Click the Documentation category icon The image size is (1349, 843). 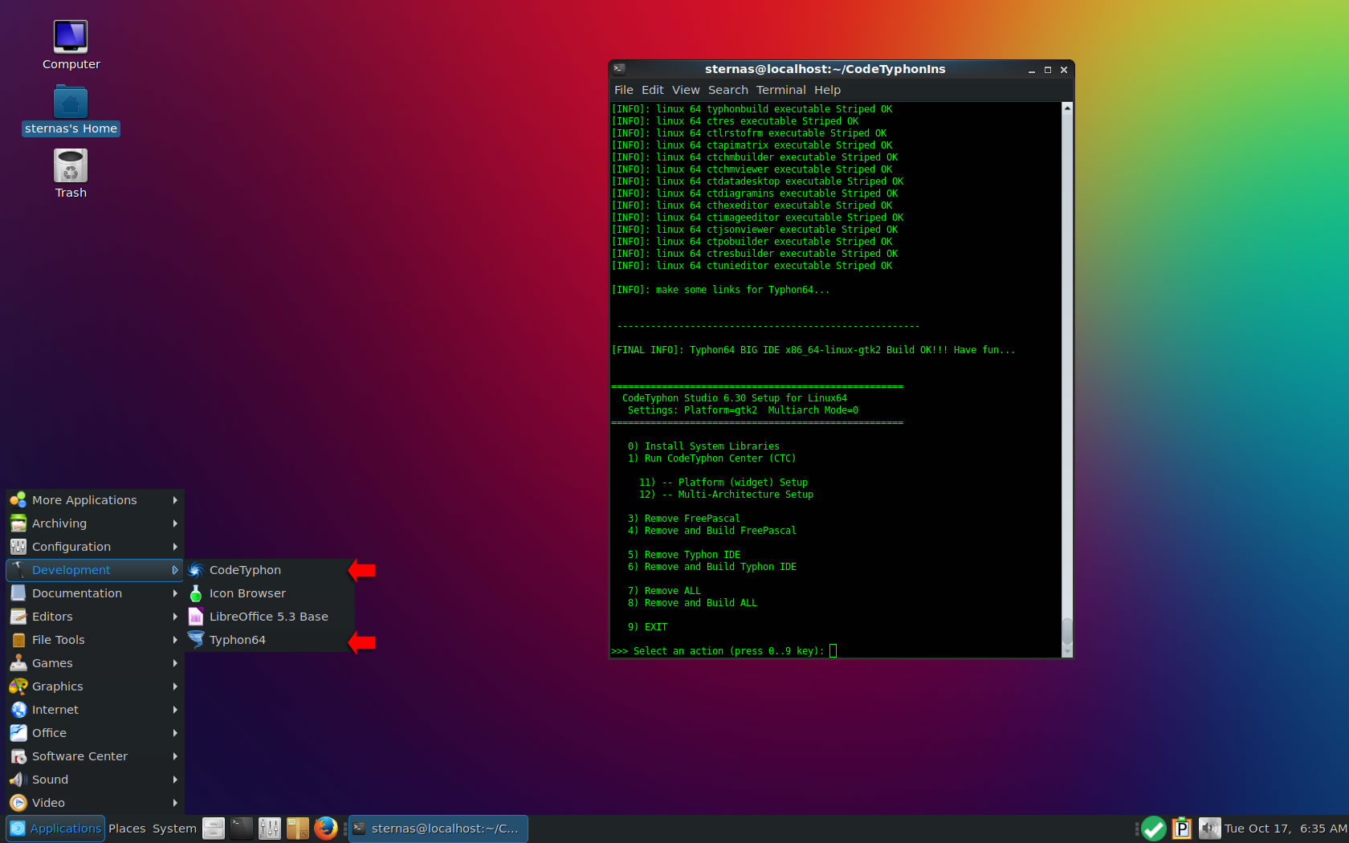pyautogui.click(x=18, y=593)
